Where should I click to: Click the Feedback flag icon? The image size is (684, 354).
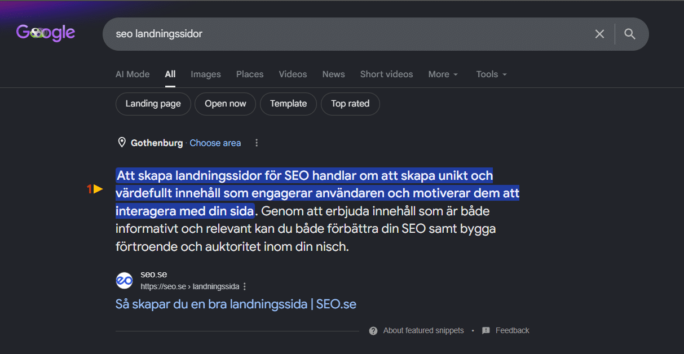click(x=486, y=331)
